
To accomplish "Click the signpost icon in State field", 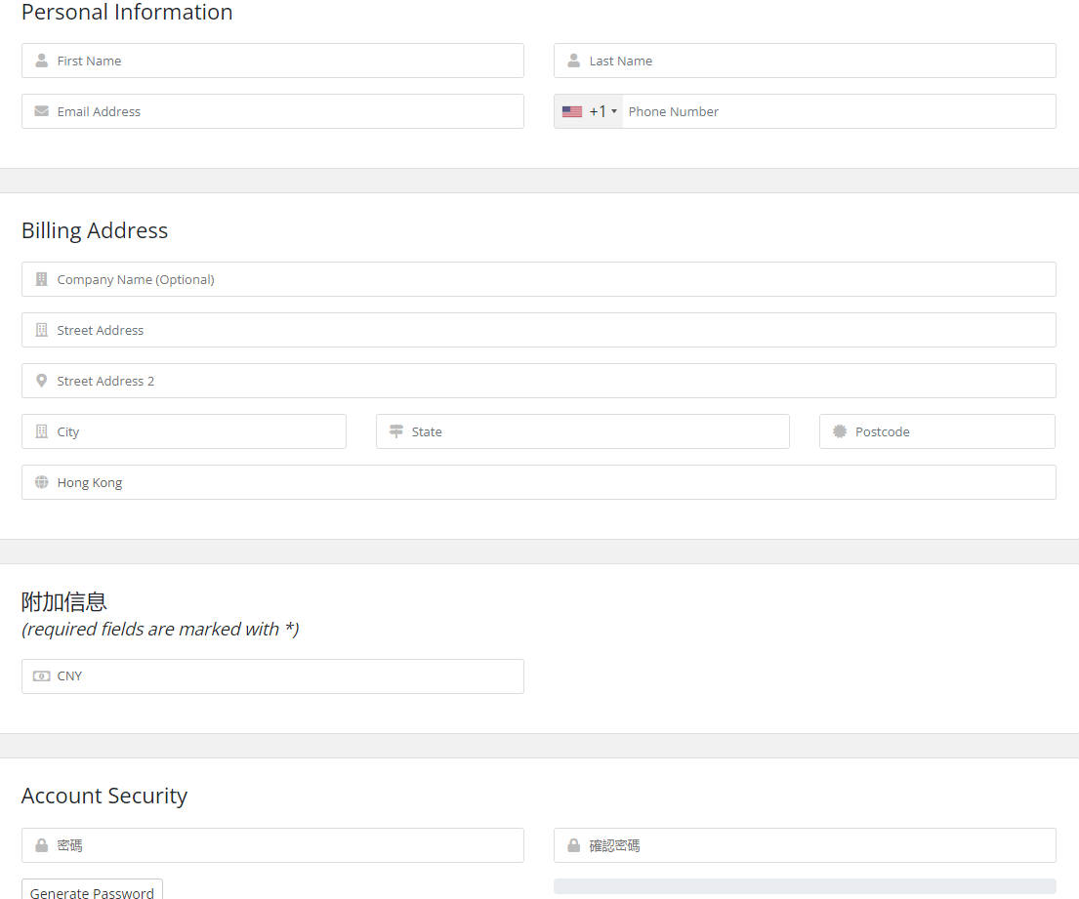I will pyautogui.click(x=395, y=431).
